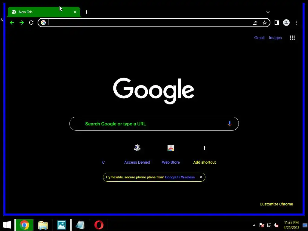Open a new tab with the plus button

[87, 12]
